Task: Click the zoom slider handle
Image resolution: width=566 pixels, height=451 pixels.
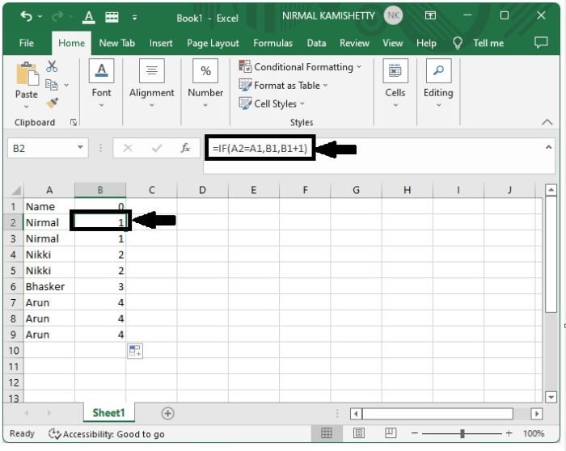Action: pyautogui.click(x=463, y=433)
